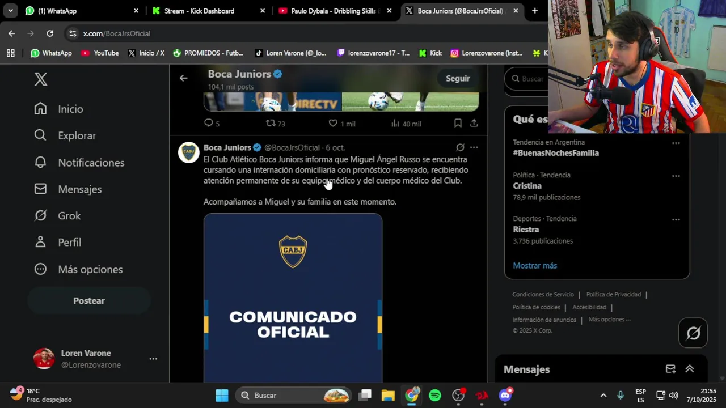Image resolution: width=726 pixels, height=408 pixels.
Task: Open Notificaciones in the sidebar
Action: pyautogui.click(x=79, y=163)
